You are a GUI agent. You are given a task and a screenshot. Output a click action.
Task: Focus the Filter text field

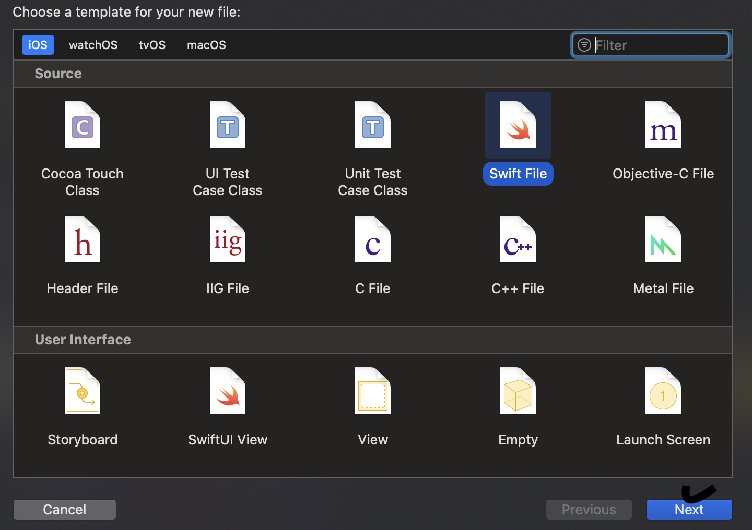[x=651, y=45]
